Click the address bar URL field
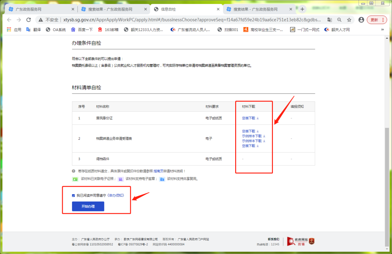The image size is (392, 254). click(184, 20)
